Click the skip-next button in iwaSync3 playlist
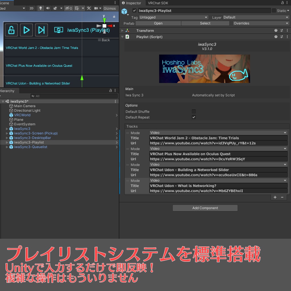291x291 pixels. (x=41, y=30)
